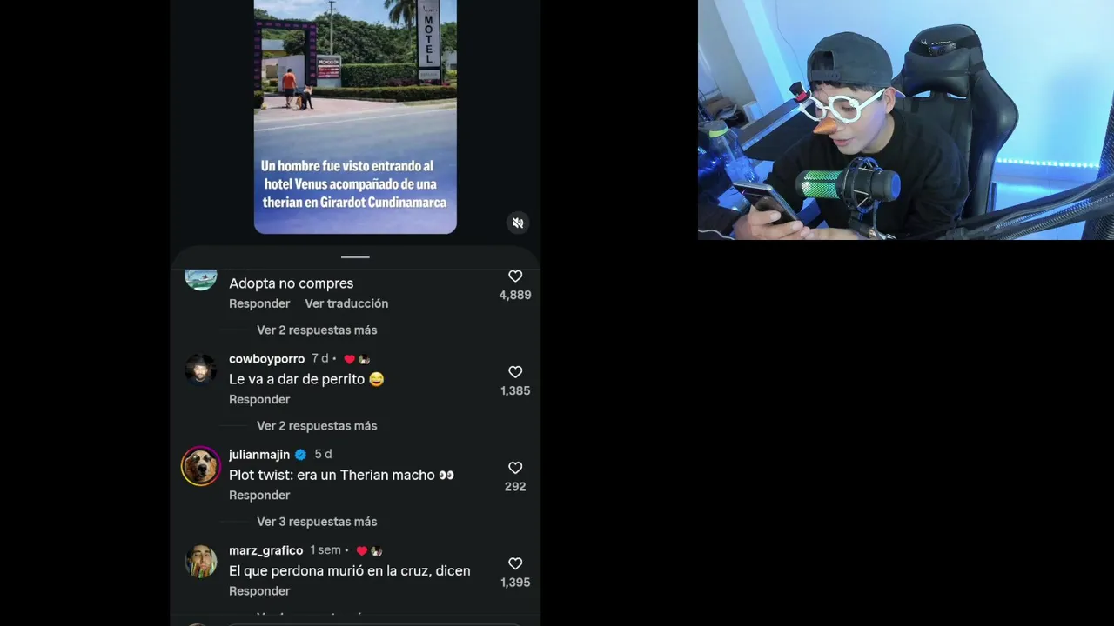Like marz_grafico's comment with the heart
The width and height of the screenshot is (1114, 626).
coord(515,563)
